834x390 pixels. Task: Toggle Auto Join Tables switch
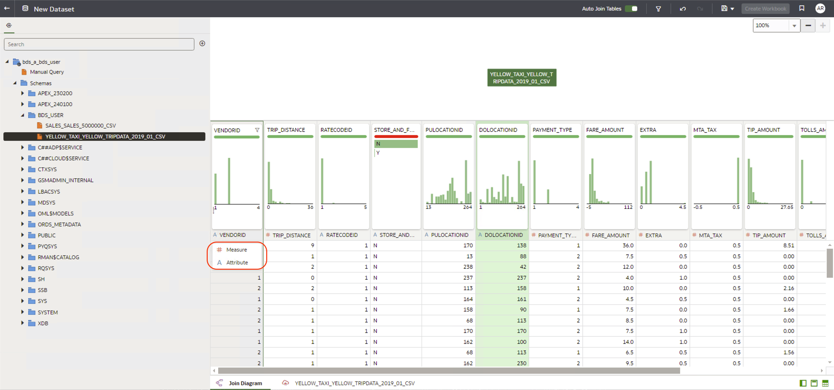tap(631, 9)
